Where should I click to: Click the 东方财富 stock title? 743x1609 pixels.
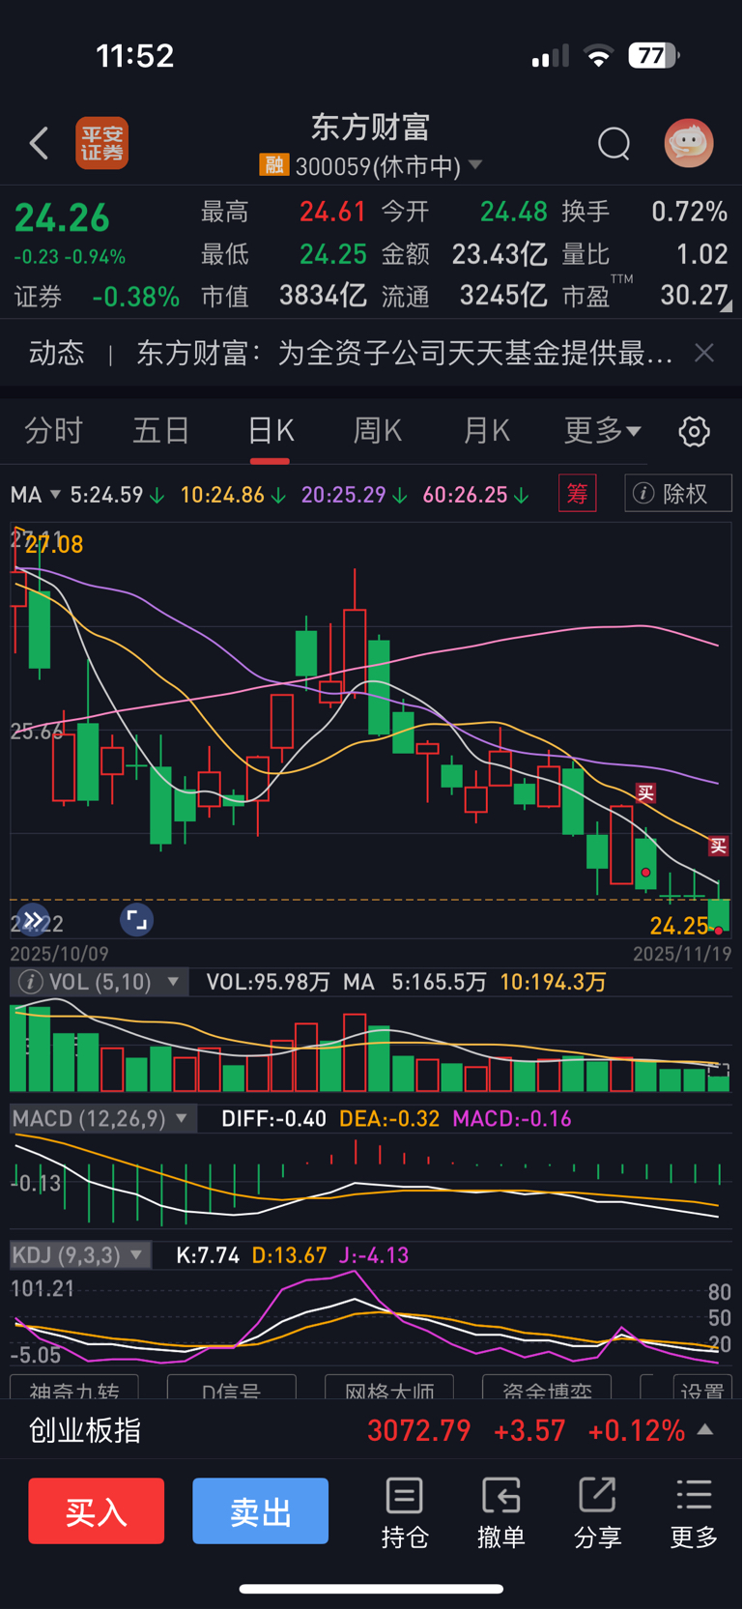click(370, 127)
